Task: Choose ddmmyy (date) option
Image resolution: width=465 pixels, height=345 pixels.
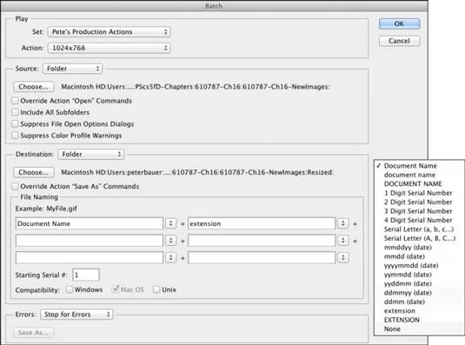Action: pos(419,293)
